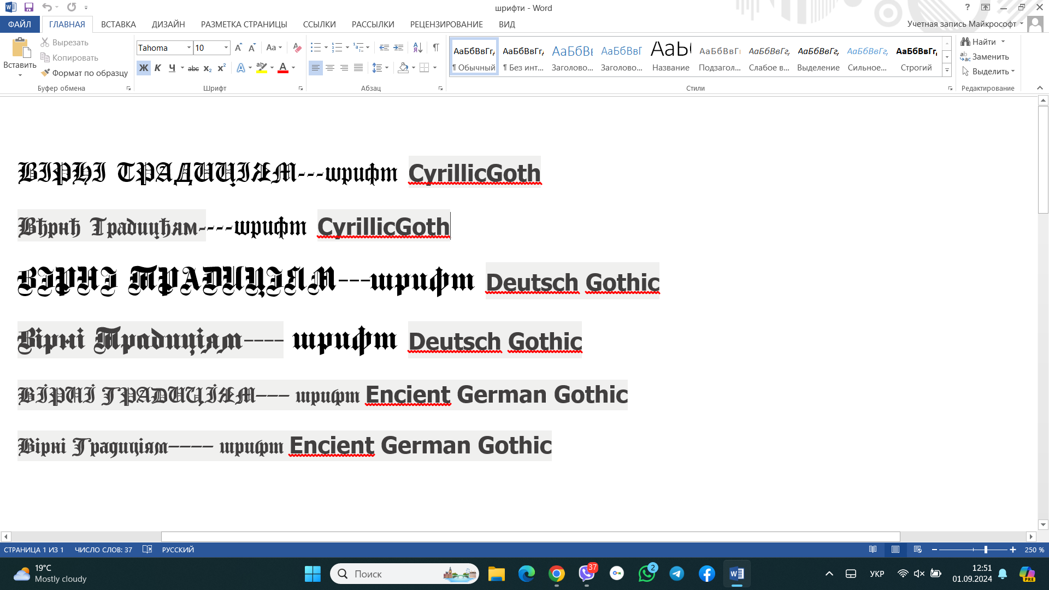The image size is (1049, 590).
Task: Click the increase font size icon
Action: click(x=238, y=48)
